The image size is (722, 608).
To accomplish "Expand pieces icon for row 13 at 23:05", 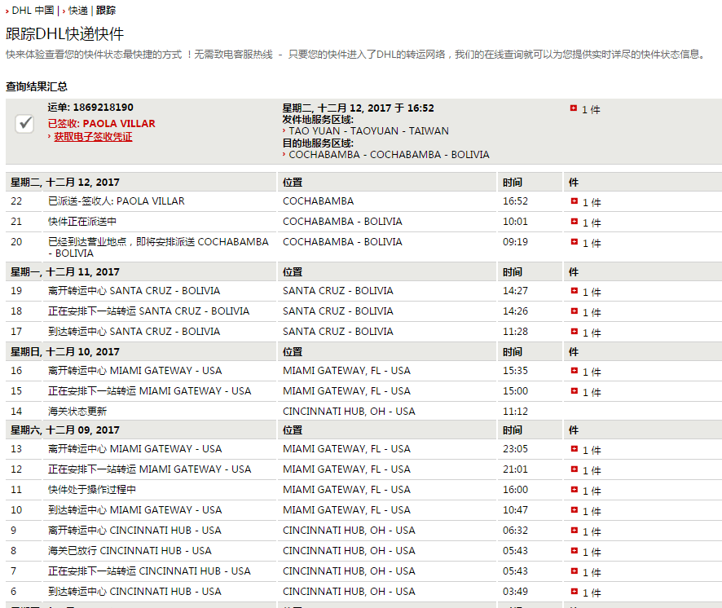I will tap(575, 448).
